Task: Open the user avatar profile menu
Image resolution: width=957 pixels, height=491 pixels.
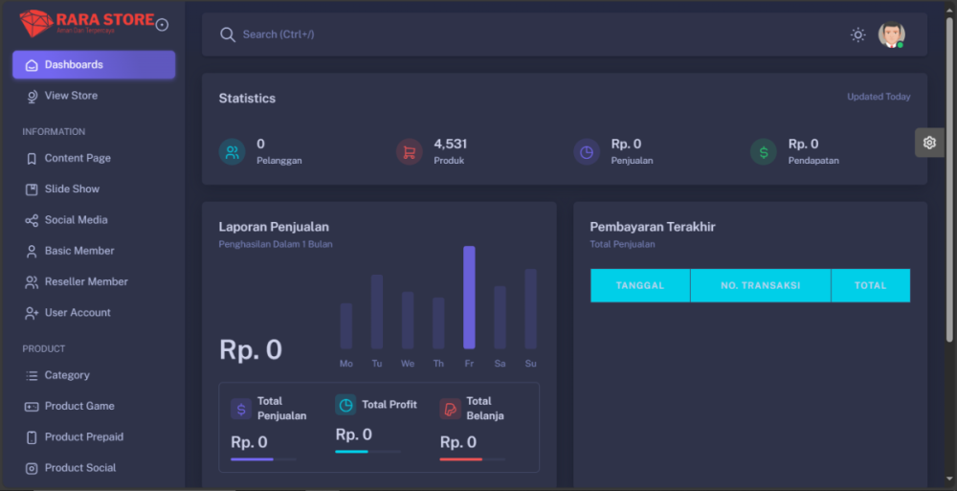Action: (891, 34)
